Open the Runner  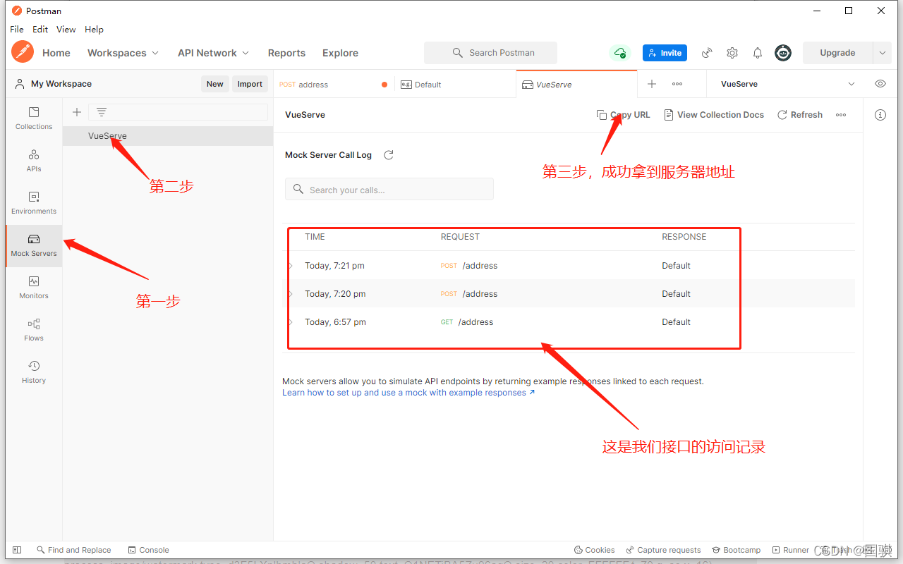[791, 550]
